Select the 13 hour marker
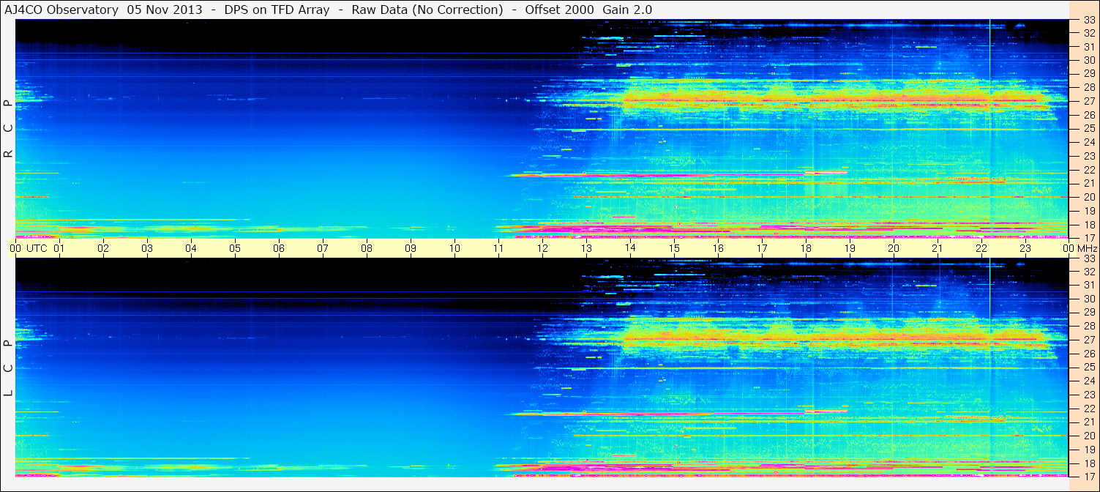This screenshot has height=492, width=1100. tap(586, 248)
